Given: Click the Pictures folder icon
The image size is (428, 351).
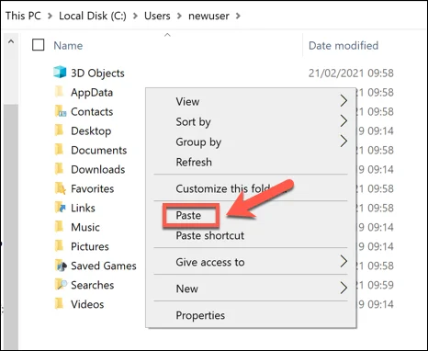Looking at the screenshot, I should (x=59, y=246).
